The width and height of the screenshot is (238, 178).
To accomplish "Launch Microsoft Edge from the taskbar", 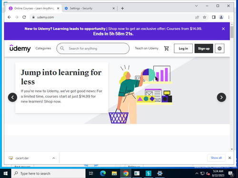I will point(103,173).
